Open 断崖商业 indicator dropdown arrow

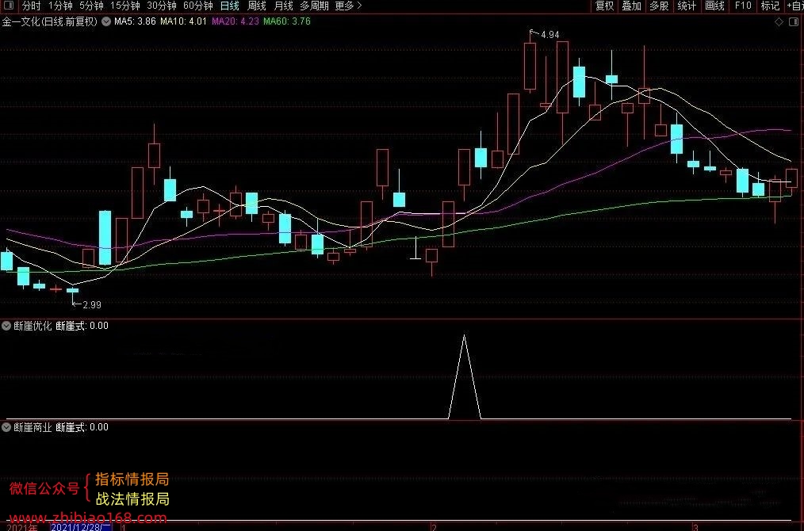pyautogui.click(x=6, y=427)
